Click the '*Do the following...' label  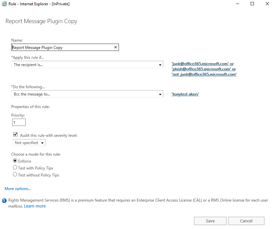point(28,87)
